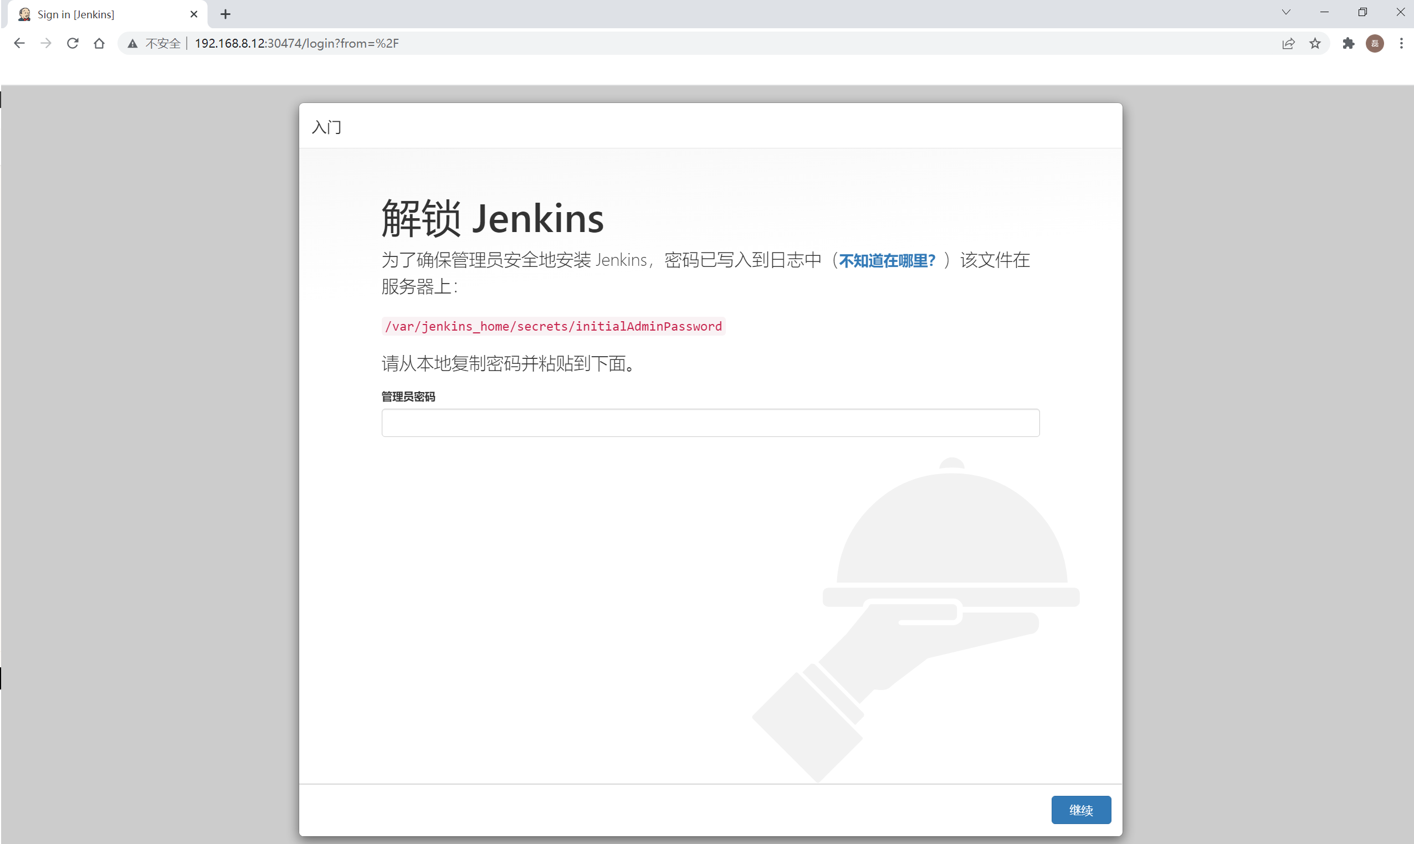Image resolution: width=1414 pixels, height=844 pixels.
Task: Click the 解锁 Jenkins heading
Action: coord(492,218)
